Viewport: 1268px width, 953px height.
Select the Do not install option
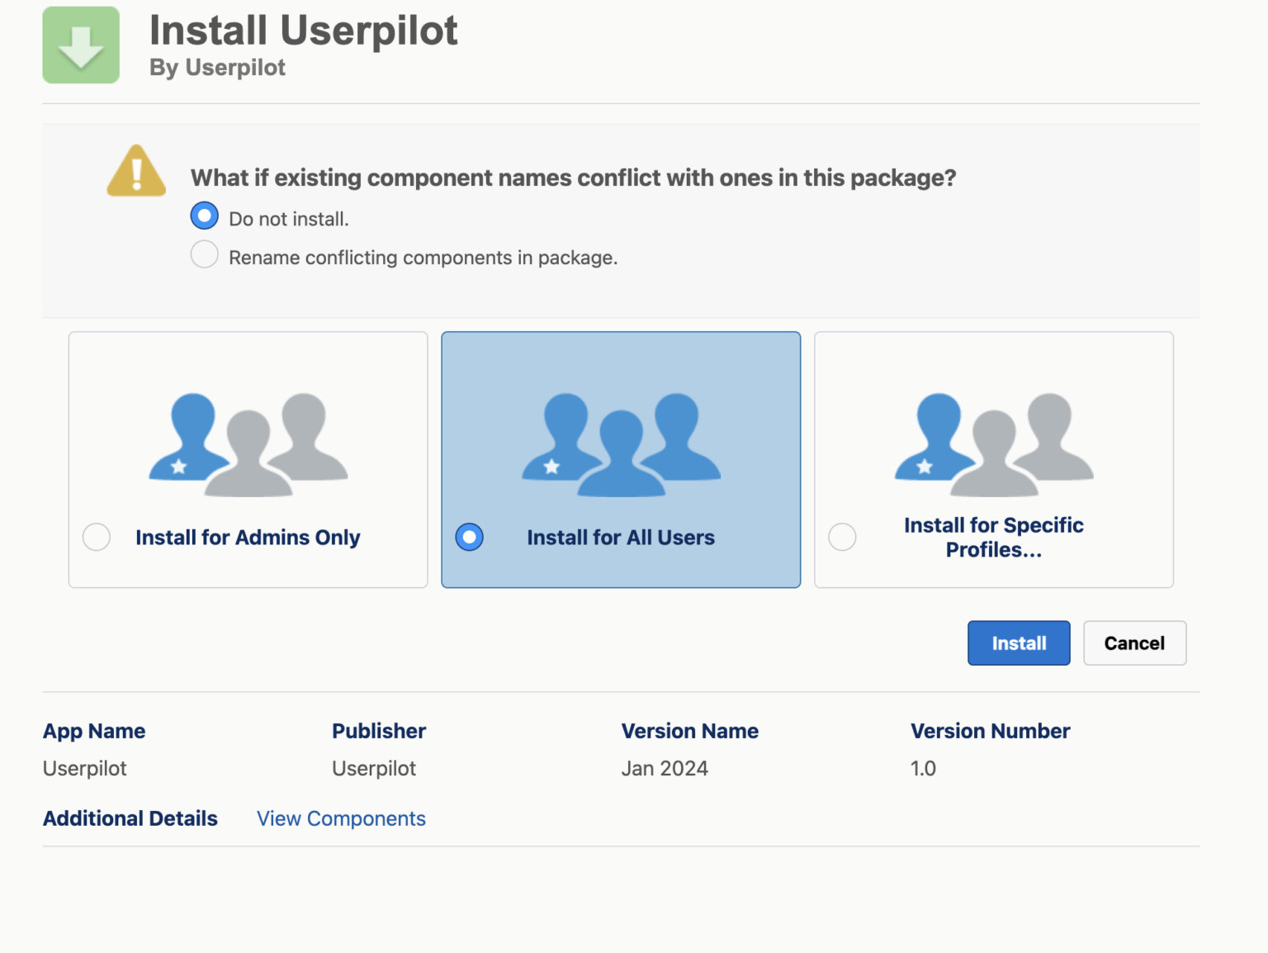[x=204, y=215]
